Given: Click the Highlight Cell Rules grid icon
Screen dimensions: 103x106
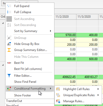Looking at the screenshot, I should tap(58, 89).
